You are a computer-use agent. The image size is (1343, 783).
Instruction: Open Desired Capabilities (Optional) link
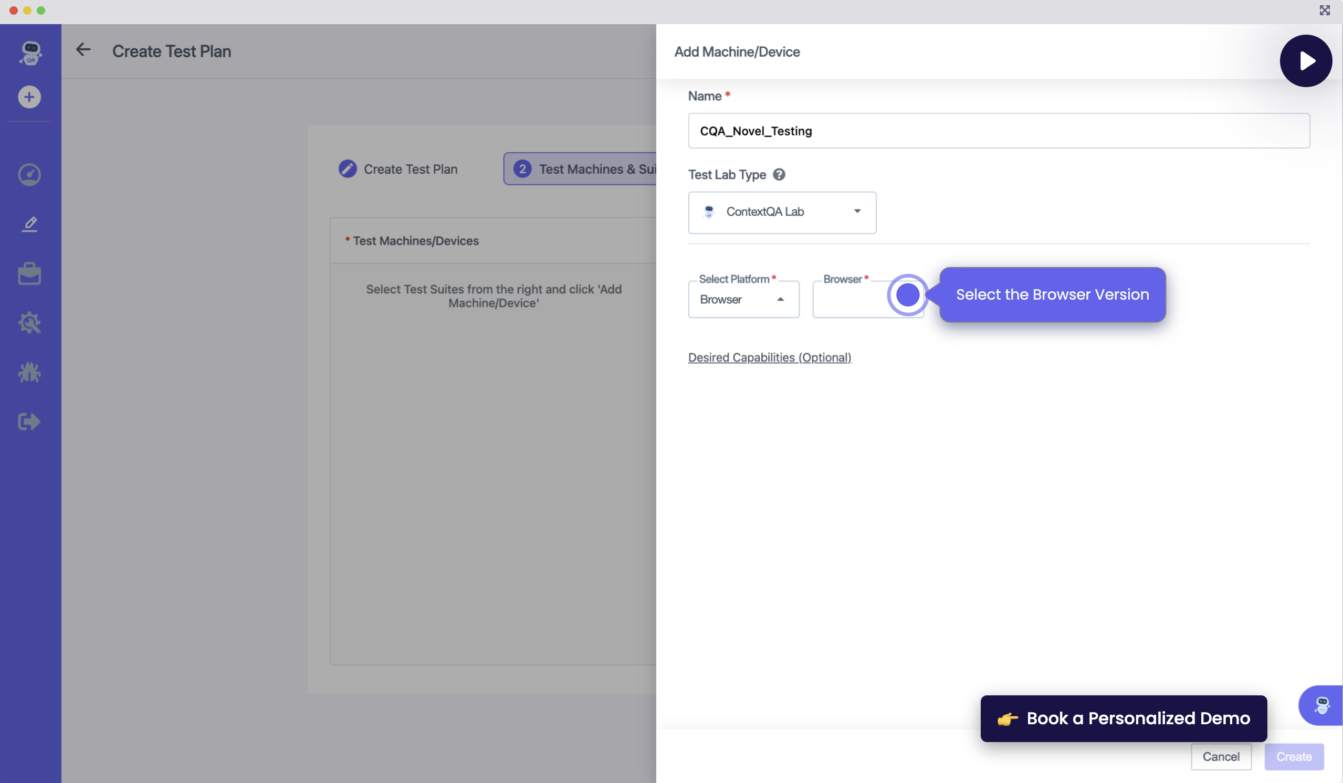[x=770, y=357]
